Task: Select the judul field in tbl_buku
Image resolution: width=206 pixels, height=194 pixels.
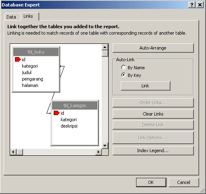Action: pyautogui.click(x=27, y=72)
